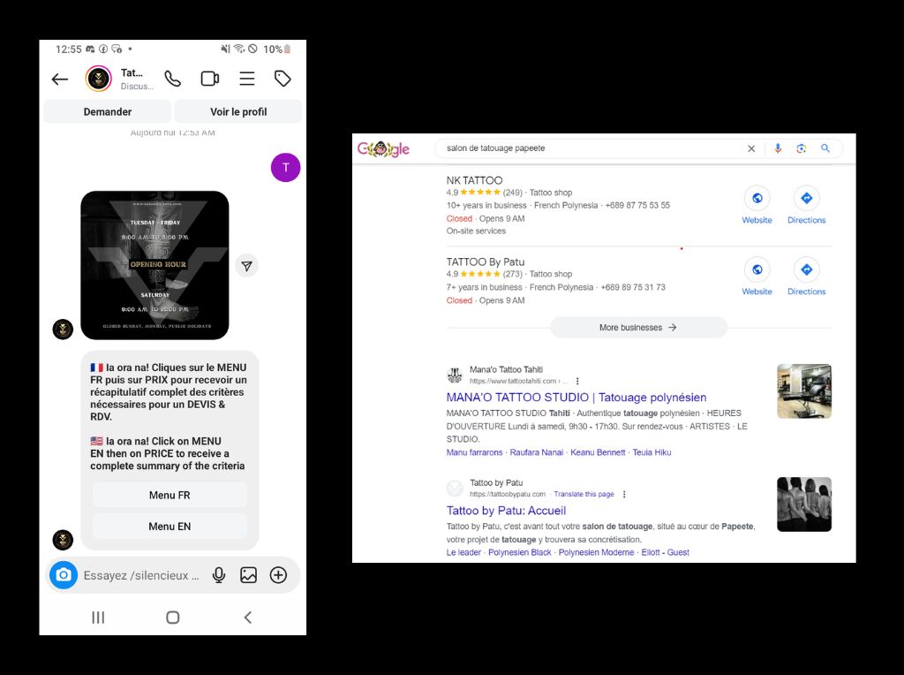Get Directions to TATTOO By Patu
This screenshot has width=904, height=675.
point(807,277)
